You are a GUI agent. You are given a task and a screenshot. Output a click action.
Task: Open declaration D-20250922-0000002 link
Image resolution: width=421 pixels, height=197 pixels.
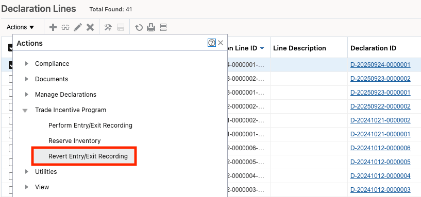click(380, 106)
